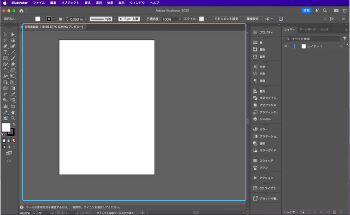The width and height of the screenshot is (350, 215).
Task: Open stroke color dropdown in control bar
Action: pos(54,19)
